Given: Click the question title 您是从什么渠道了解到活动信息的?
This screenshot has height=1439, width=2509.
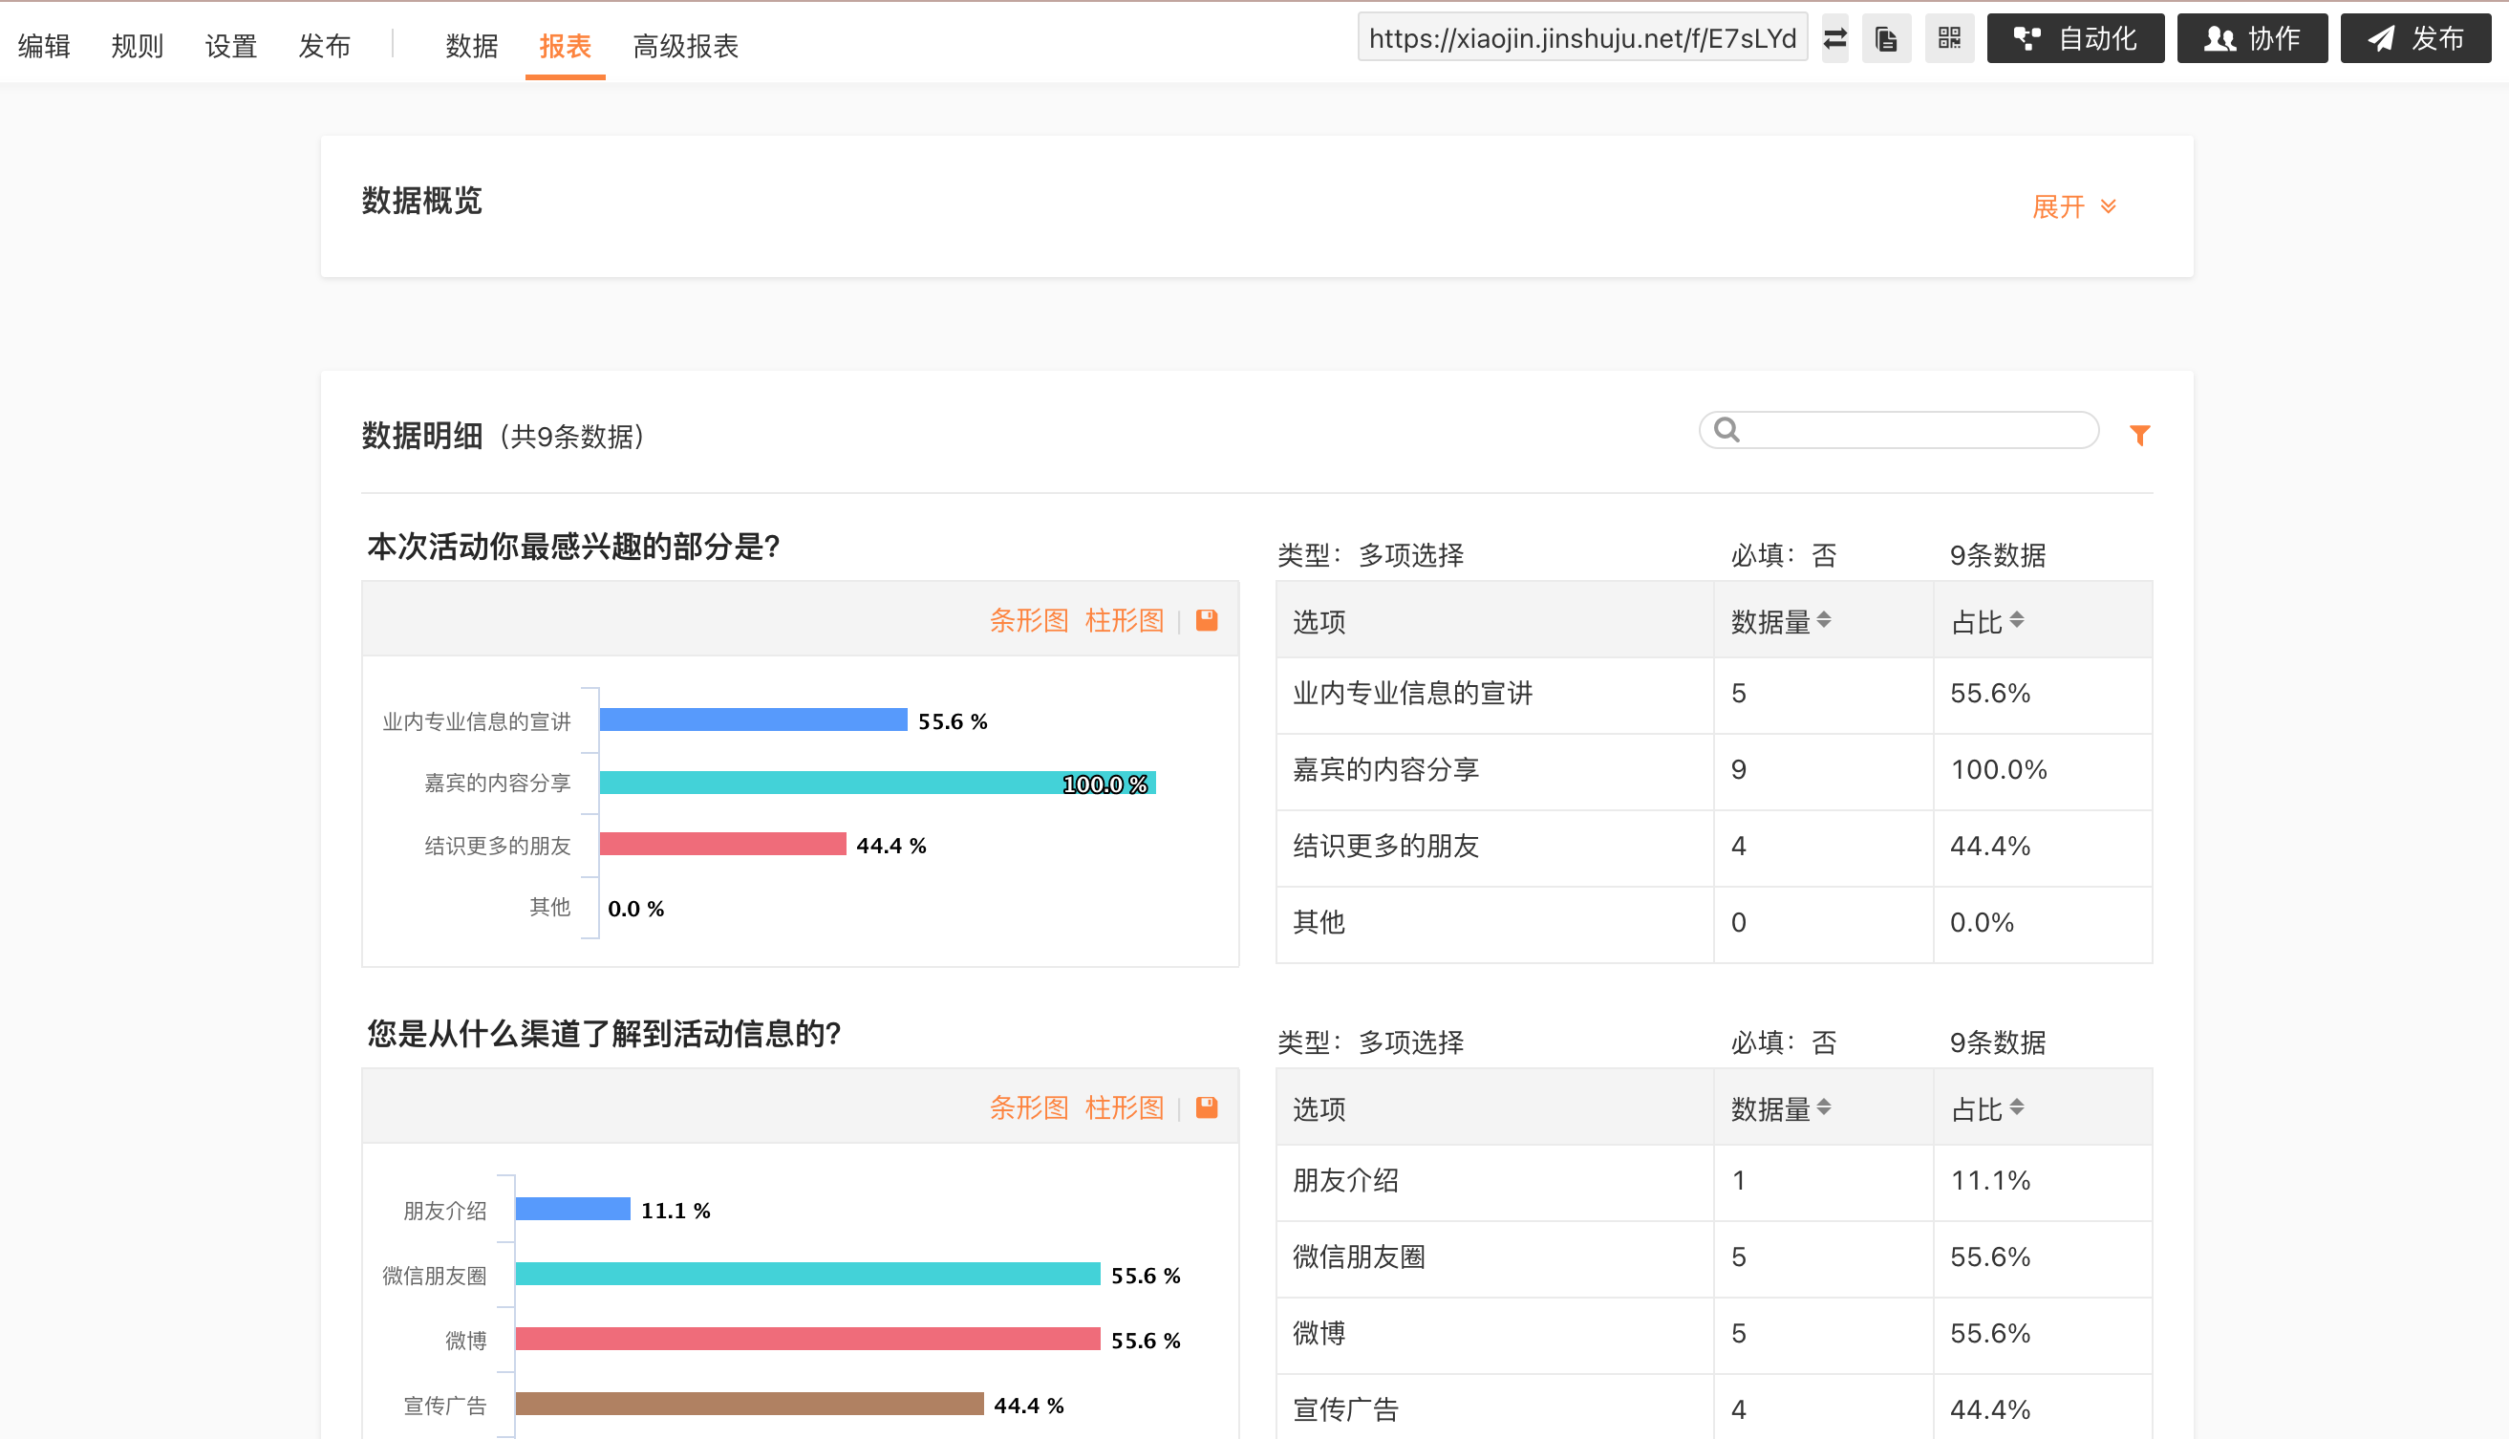Looking at the screenshot, I should pyautogui.click(x=604, y=1034).
